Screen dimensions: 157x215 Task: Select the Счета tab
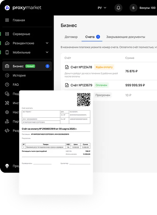pos(90,37)
